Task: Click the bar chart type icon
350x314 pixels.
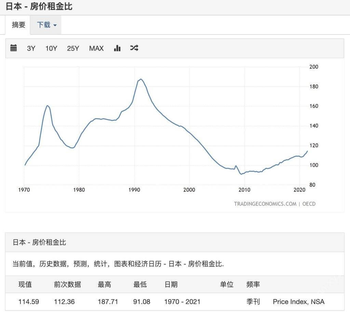Action: tap(117, 48)
